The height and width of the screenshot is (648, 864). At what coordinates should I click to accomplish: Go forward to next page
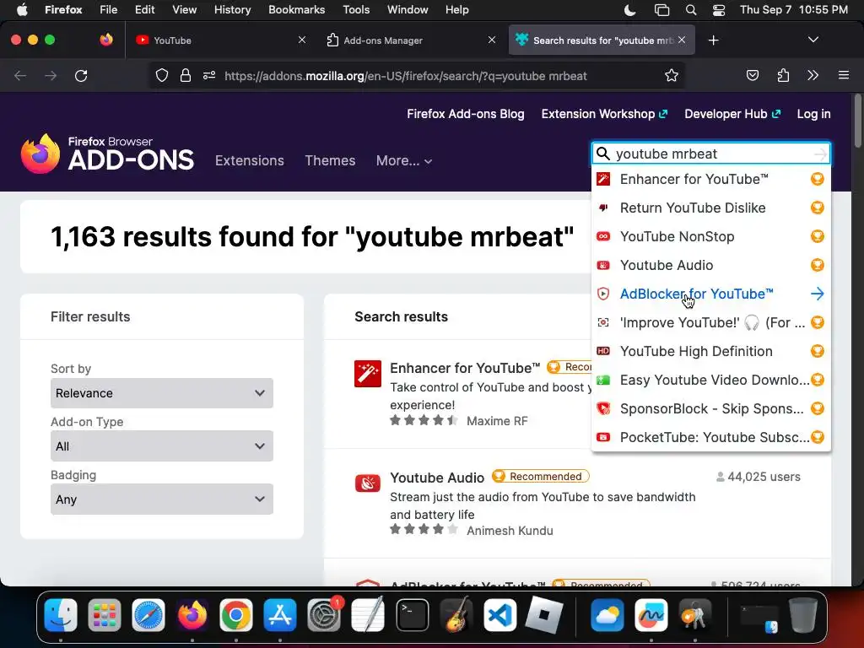click(51, 75)
